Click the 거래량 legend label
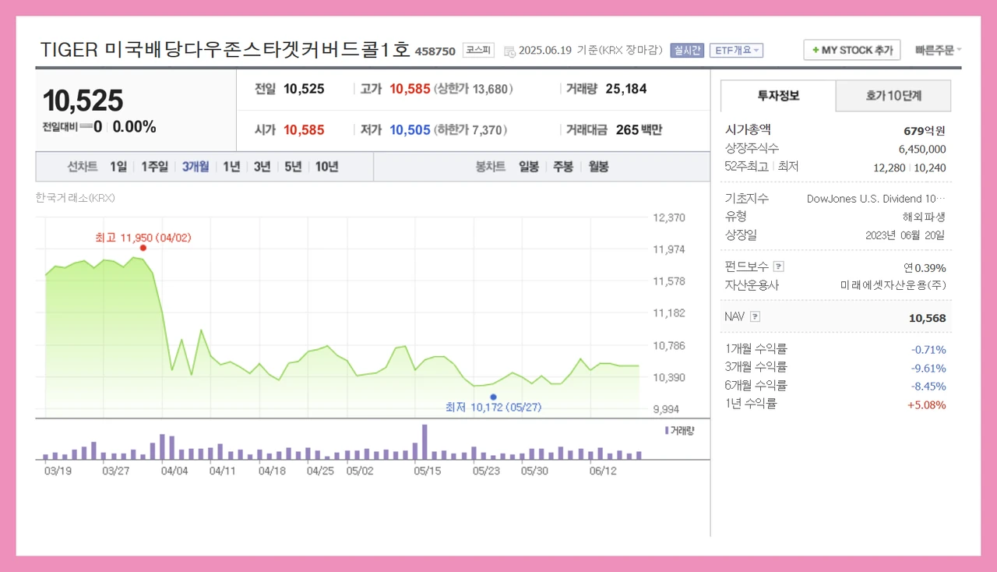The image size is (997, 572). pyautogui.click(x=679, y=431)
